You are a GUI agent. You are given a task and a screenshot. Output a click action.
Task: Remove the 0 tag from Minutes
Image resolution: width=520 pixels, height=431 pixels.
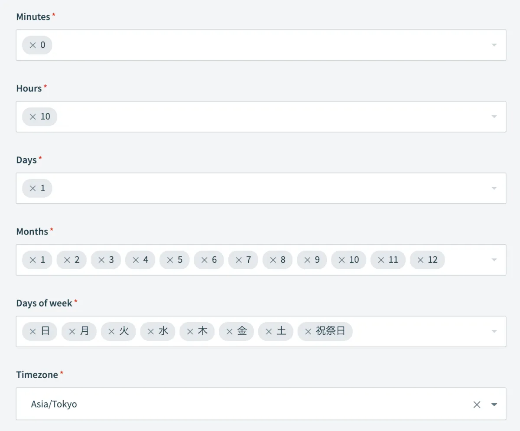[32, 45]
